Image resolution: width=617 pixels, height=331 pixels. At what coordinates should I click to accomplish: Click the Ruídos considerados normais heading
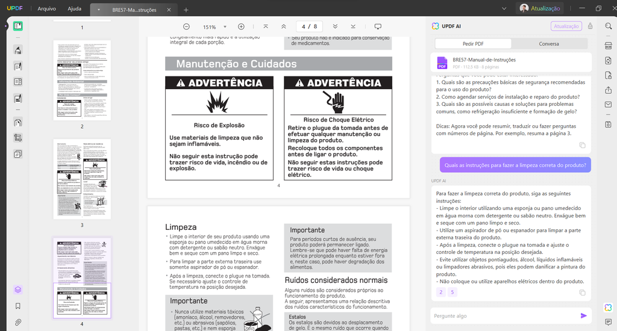pyautogui.click(x=336, y=280)
